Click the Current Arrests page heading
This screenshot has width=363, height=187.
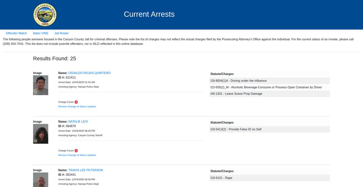pyautogui.click(x=149, y=14)
